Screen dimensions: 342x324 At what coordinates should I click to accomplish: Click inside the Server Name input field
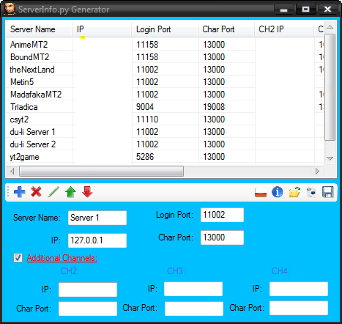[x=97, y=218]
